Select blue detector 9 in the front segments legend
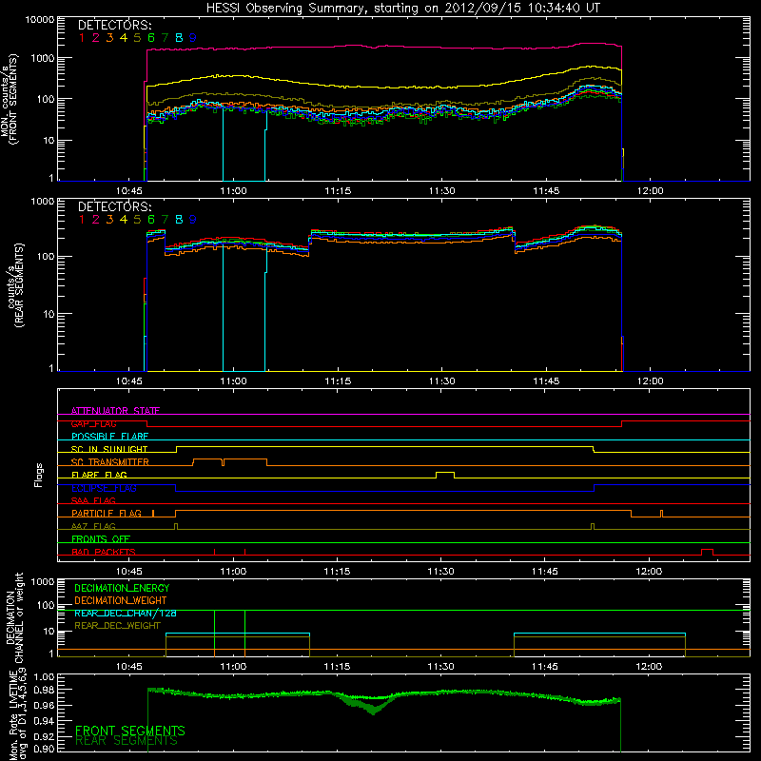This screenshot has width=761, height=761. [x=193, y=38]
